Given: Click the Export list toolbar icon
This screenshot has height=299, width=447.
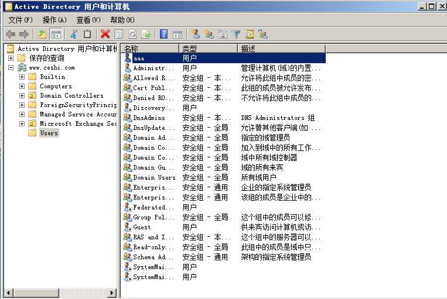Looking at the screenshot, I should pyautogui.click(x=146, y=35).
